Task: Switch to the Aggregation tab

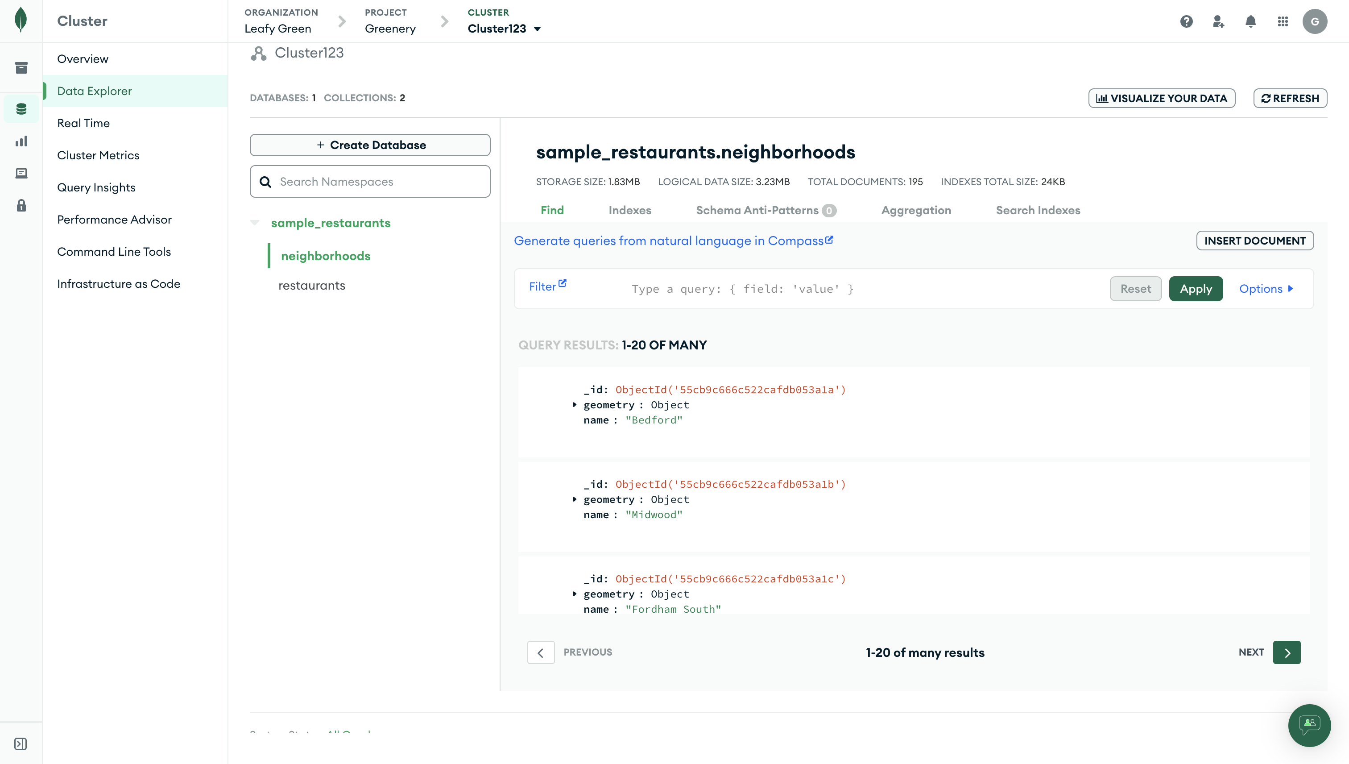Action: [x=916, y=210]
